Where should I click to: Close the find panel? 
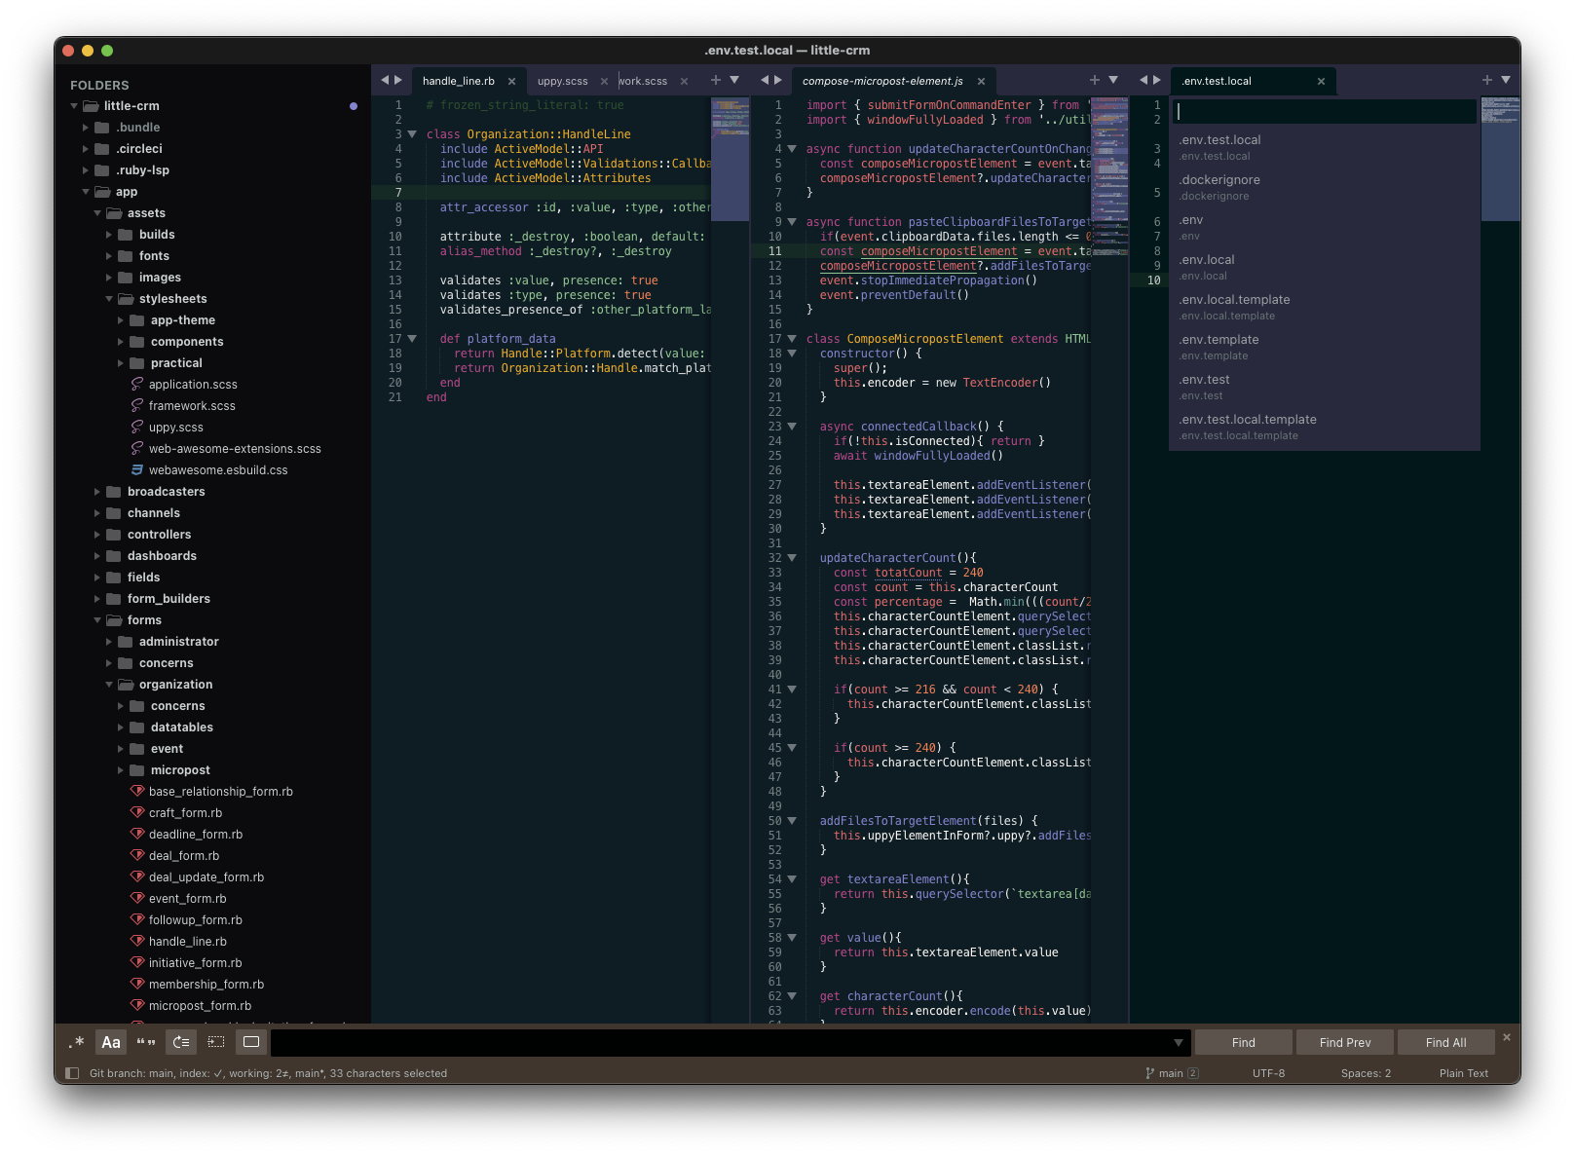point(1506,1037)
